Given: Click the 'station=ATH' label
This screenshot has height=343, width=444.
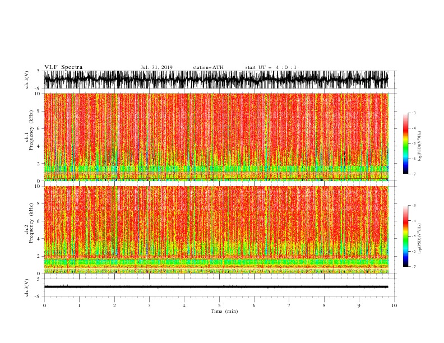Looking at the screenshot, I should [208, 67].
